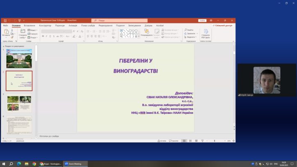The height and width of the screenshot is (167, 297).
Task: Switch to Normal view in status bar
Action: (184, 140)
